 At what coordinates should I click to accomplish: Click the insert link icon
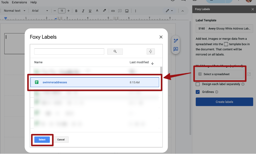pos(113,11)
